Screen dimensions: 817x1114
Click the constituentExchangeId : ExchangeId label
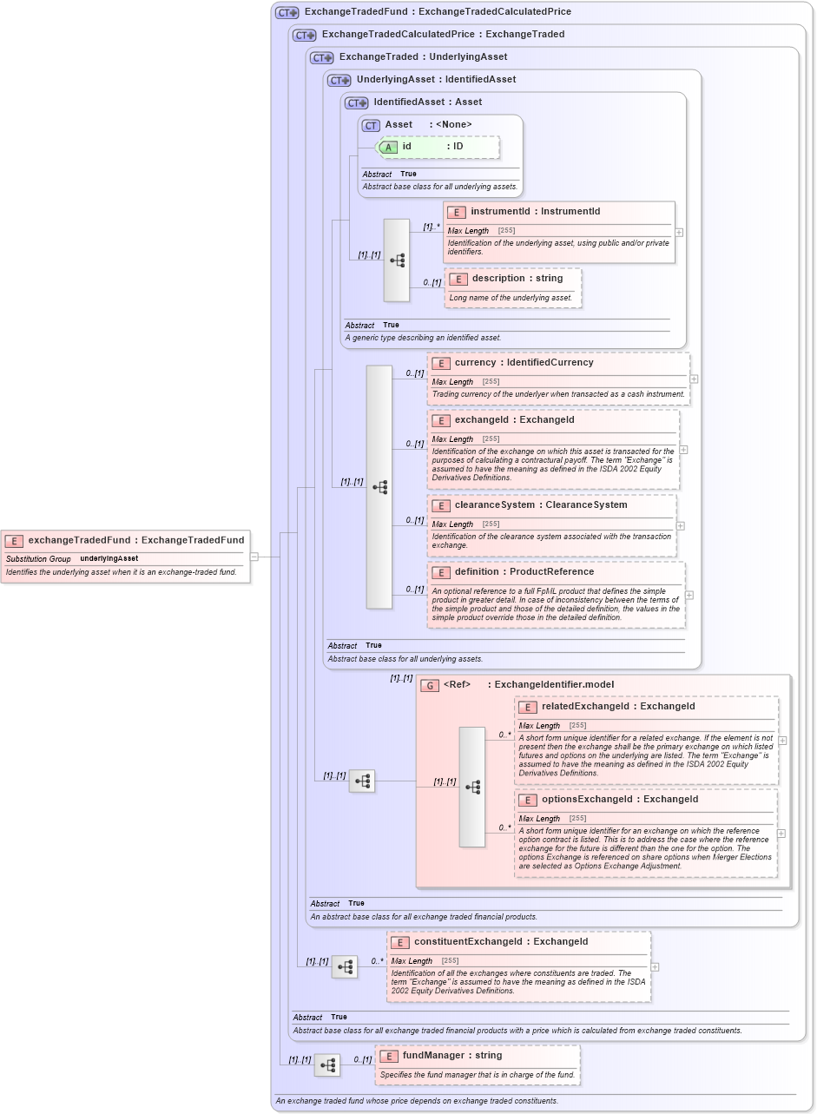[x=501, y=943]
